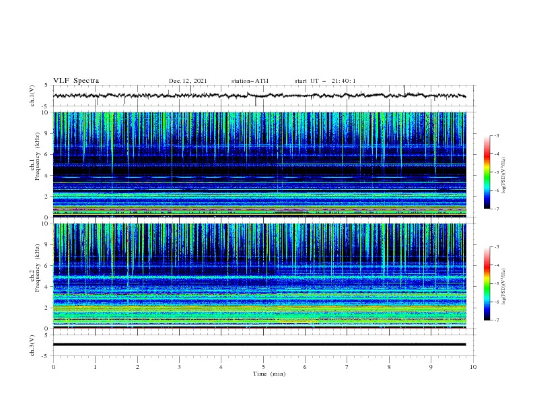Image resolution: width=533 pixels, height=412 pixels.
Task: Click the "station=ATH" header label
Action: pos(250,81)
